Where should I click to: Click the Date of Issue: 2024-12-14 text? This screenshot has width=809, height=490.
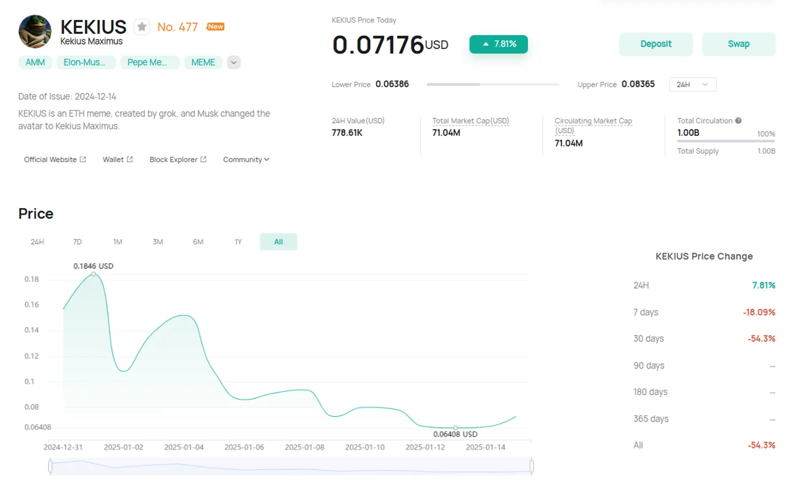67,96
